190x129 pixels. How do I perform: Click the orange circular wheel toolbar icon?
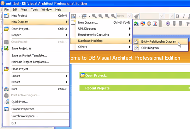[149, 24]
